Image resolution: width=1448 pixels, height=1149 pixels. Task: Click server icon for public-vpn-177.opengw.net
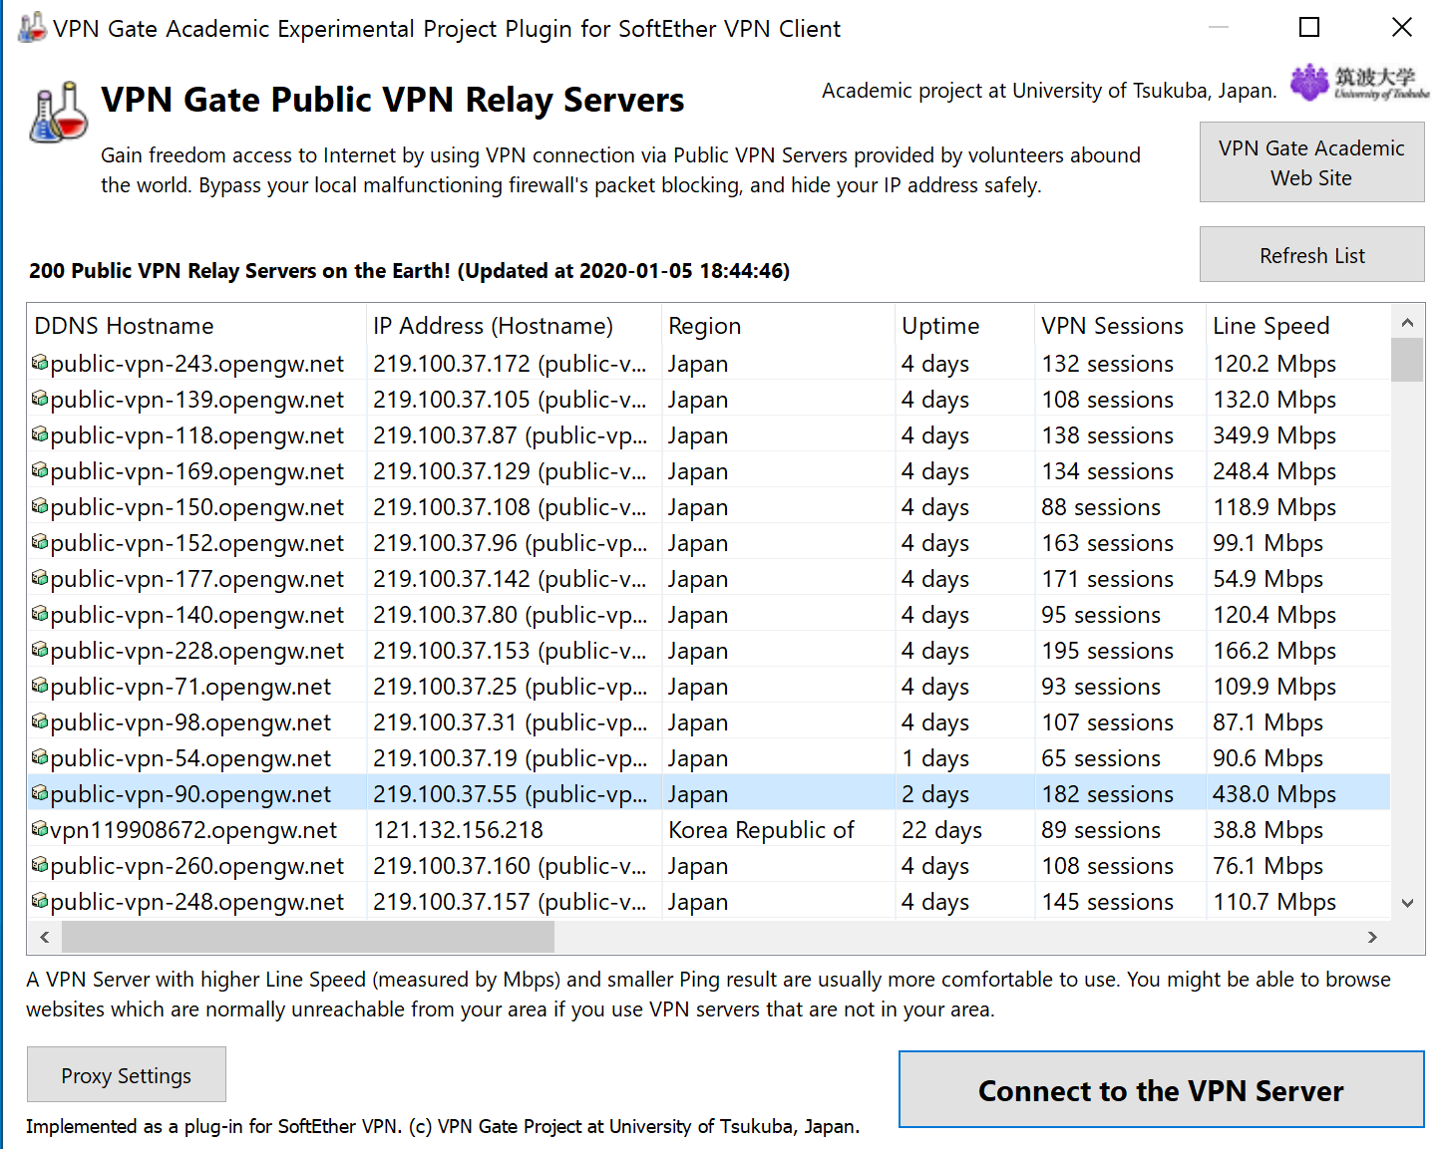click(x=40, y=578)
